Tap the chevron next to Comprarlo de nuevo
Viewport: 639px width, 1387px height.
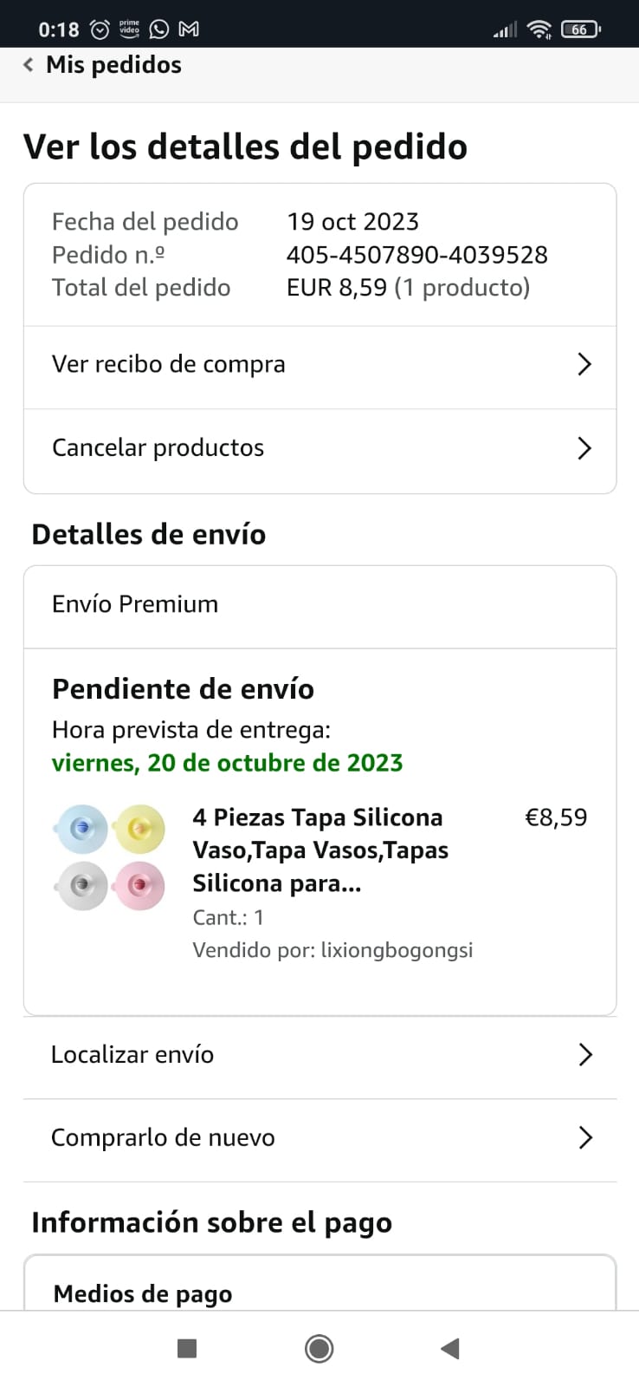pos(585,1137)
